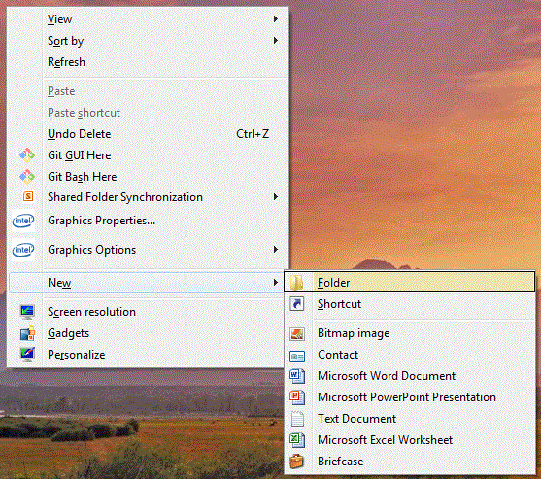
Task: Choose Personalize
Action: [x=148, y=355]
